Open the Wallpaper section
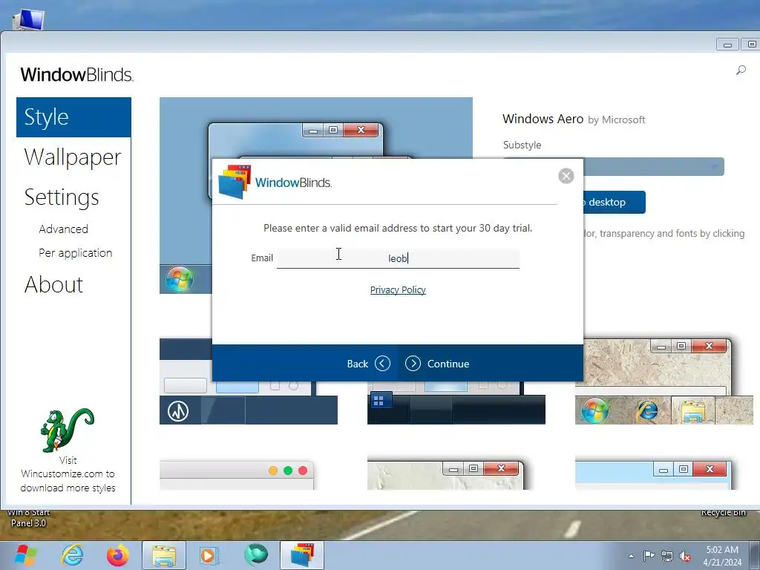760x570 pixels. tap(73, 157)
